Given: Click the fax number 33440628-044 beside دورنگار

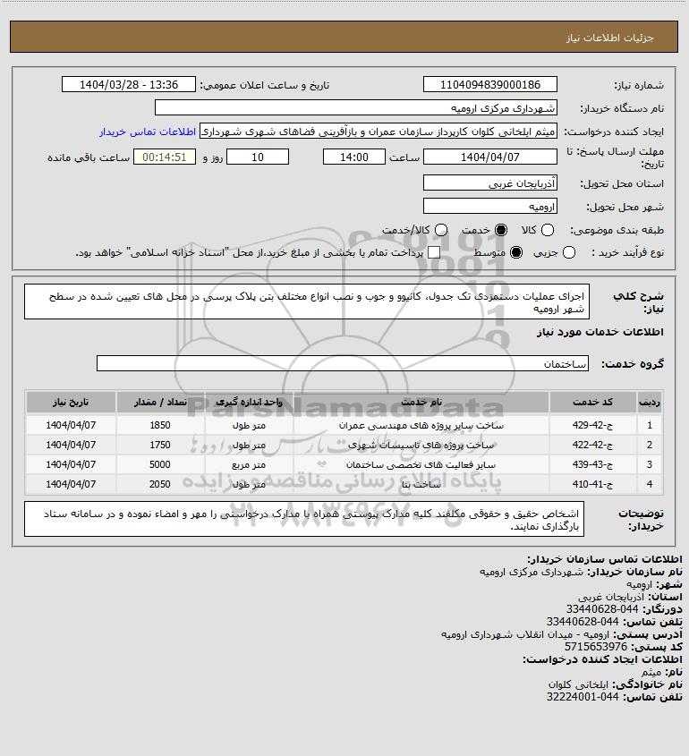Looking at the screenshot, I should point(601,609).
